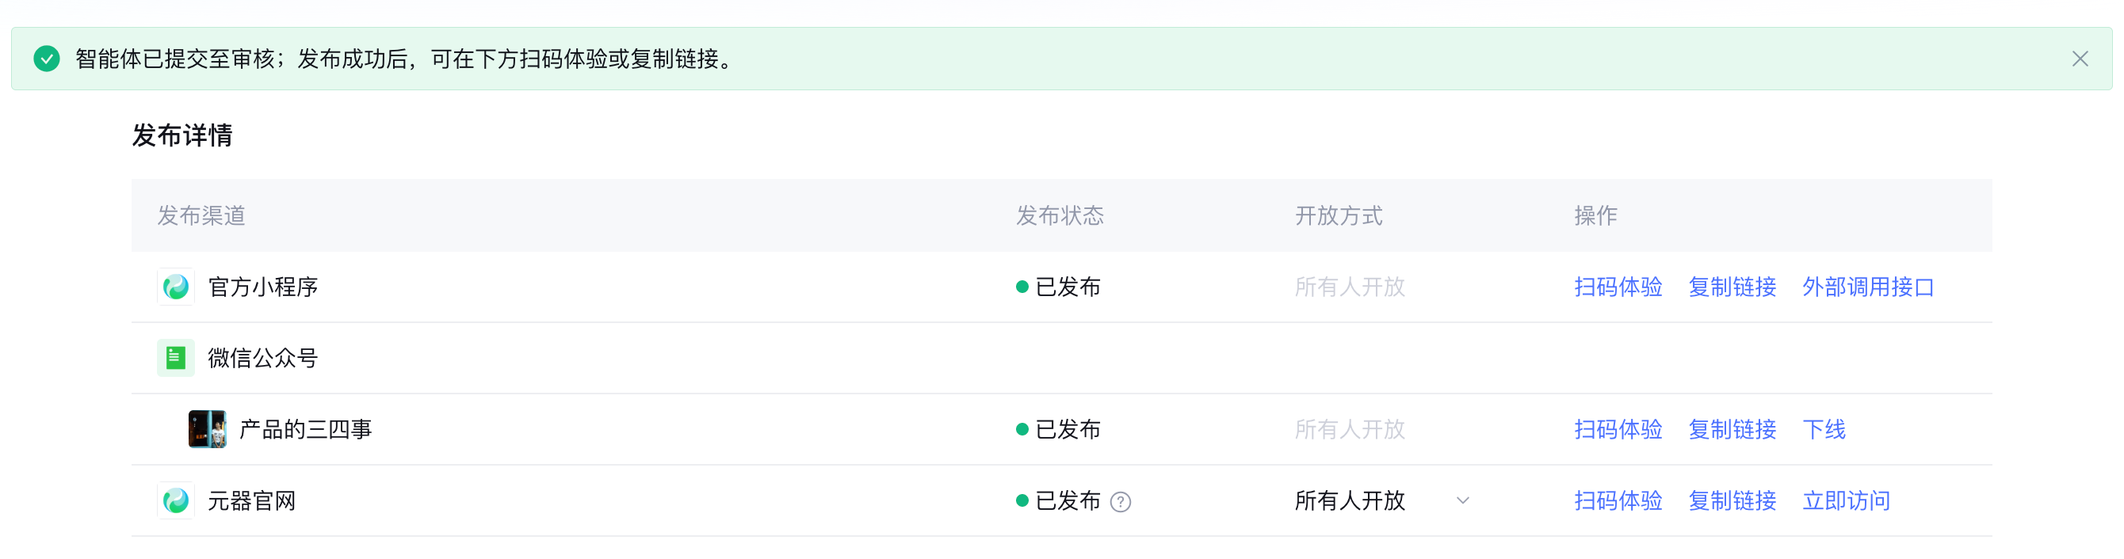The image size is (2124, 559).
Task: Click the green success checkmark icon
Action: click(x=46, y=59)
